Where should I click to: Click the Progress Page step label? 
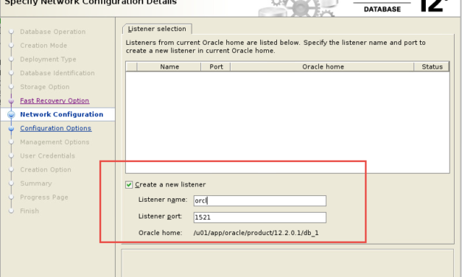coord(44,197)
